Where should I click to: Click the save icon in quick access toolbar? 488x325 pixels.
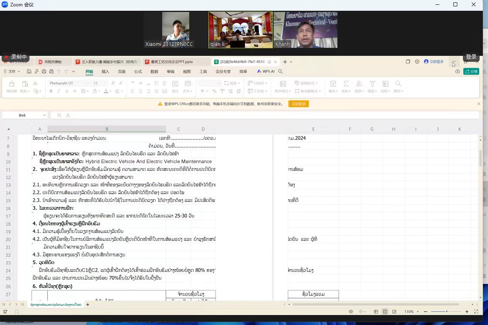point(29,72)
